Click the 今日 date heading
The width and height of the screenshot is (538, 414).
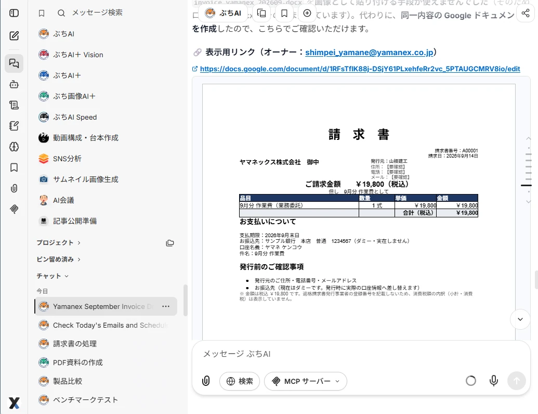[x=42, y=291]
